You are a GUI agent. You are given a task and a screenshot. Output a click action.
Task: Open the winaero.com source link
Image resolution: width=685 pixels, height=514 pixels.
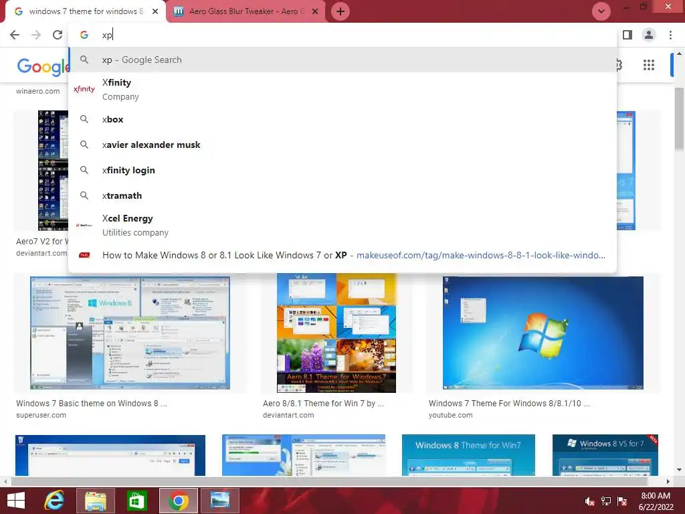[38, 91]
